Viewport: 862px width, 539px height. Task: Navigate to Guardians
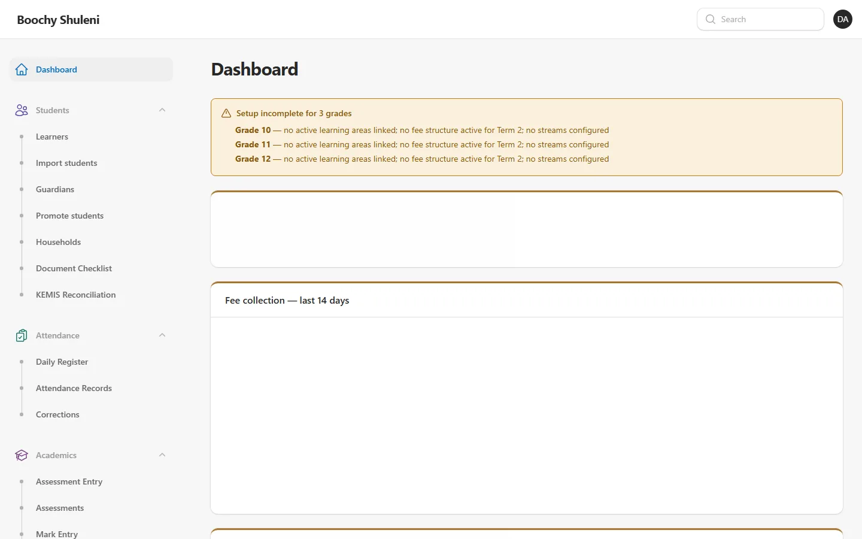click(55, 189)
